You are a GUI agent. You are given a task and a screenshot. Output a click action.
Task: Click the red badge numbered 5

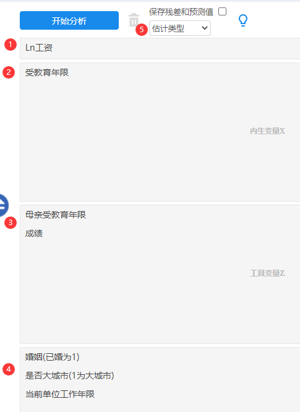[x=142, y=30]
